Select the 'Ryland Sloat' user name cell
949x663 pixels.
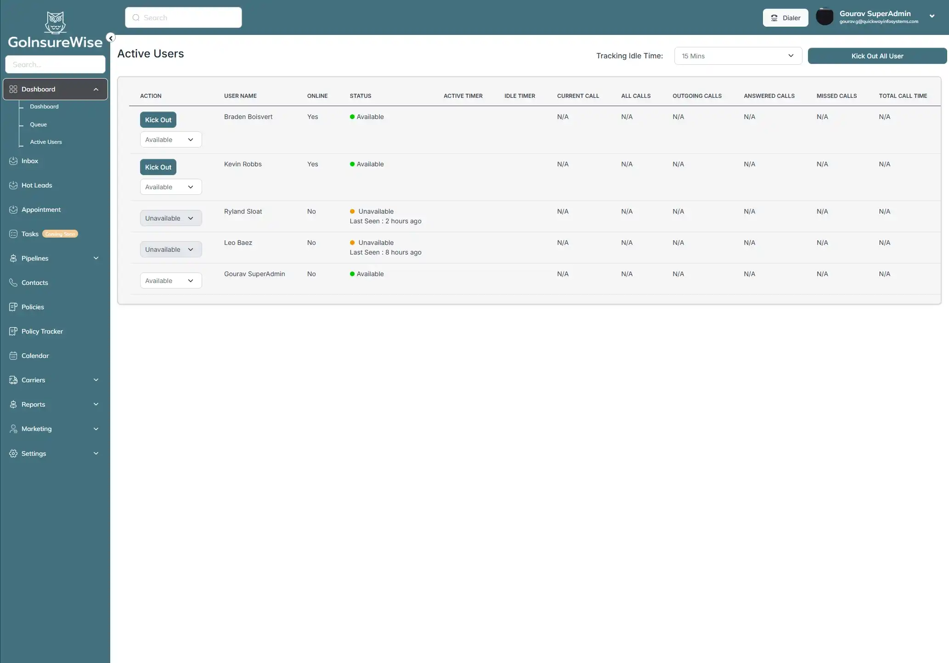coord(243,211)
